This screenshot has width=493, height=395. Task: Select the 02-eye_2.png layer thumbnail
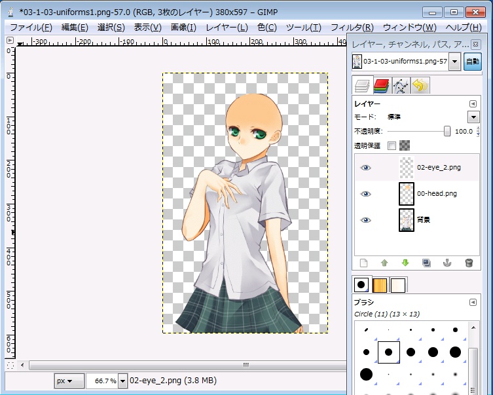406,168
